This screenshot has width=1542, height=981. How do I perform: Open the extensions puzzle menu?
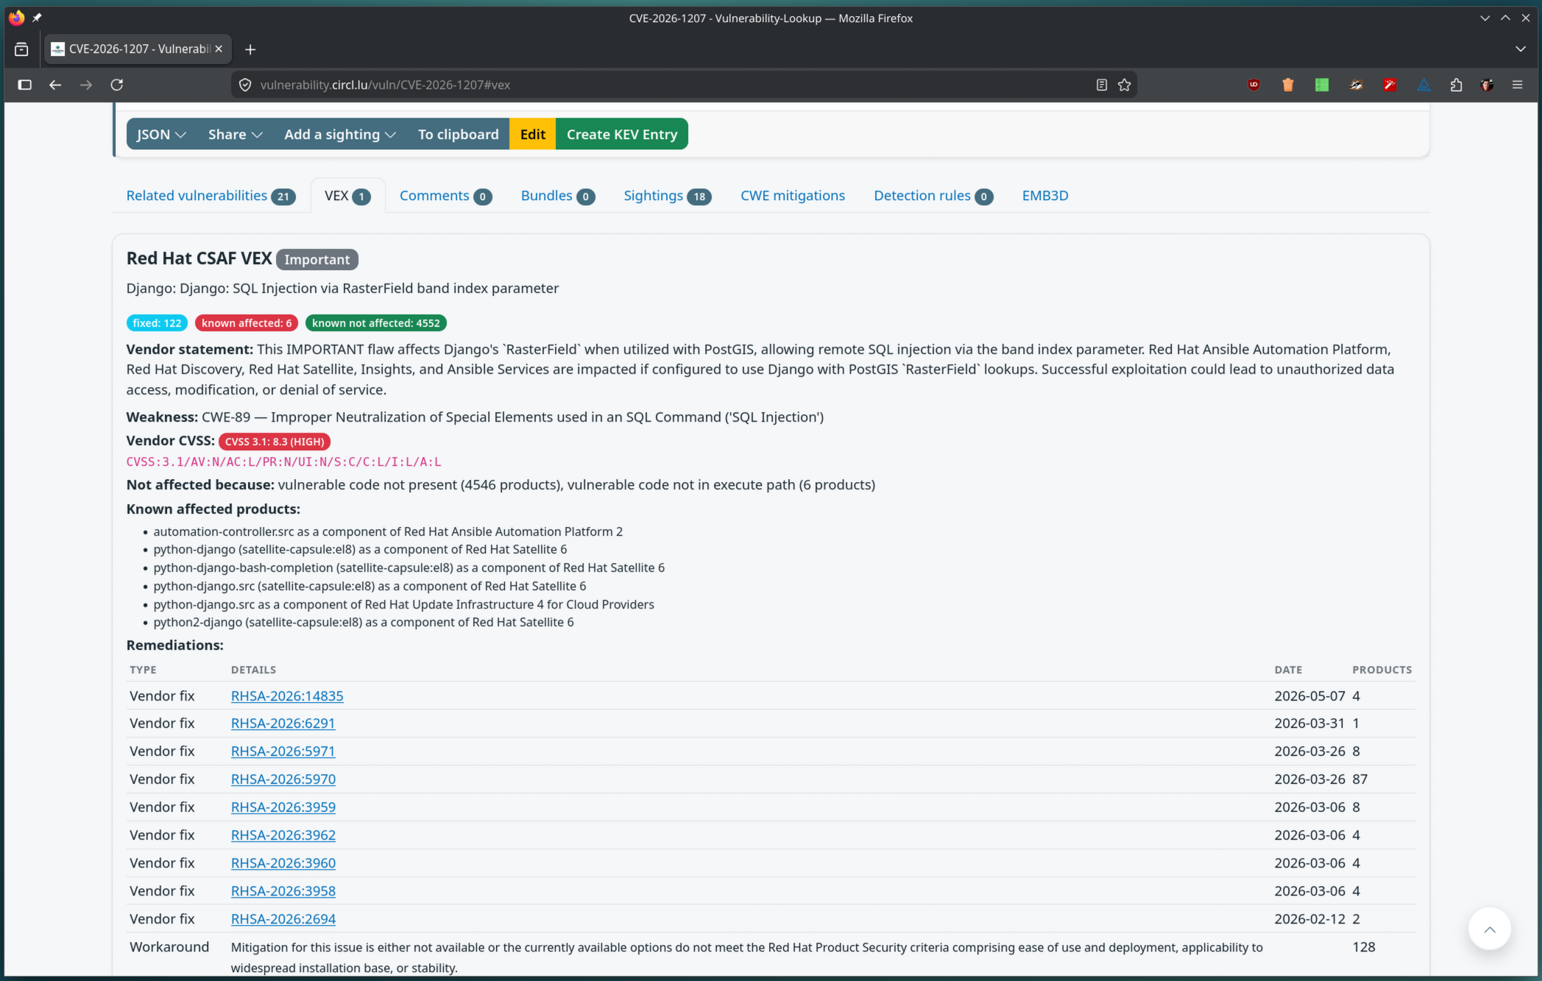(1456, 85)
